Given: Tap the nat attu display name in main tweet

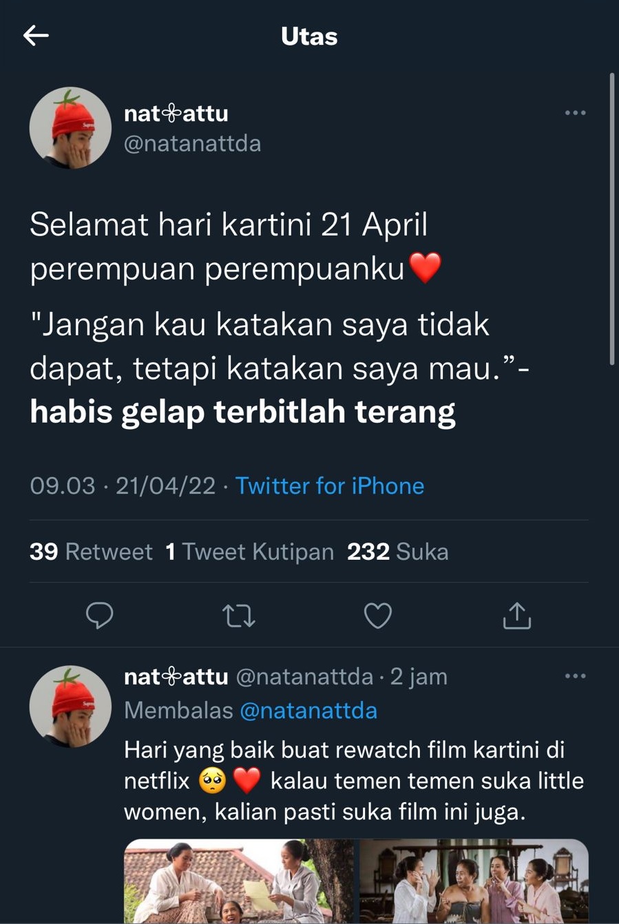Looking at the screenshot, I should [x=176, y=113].
